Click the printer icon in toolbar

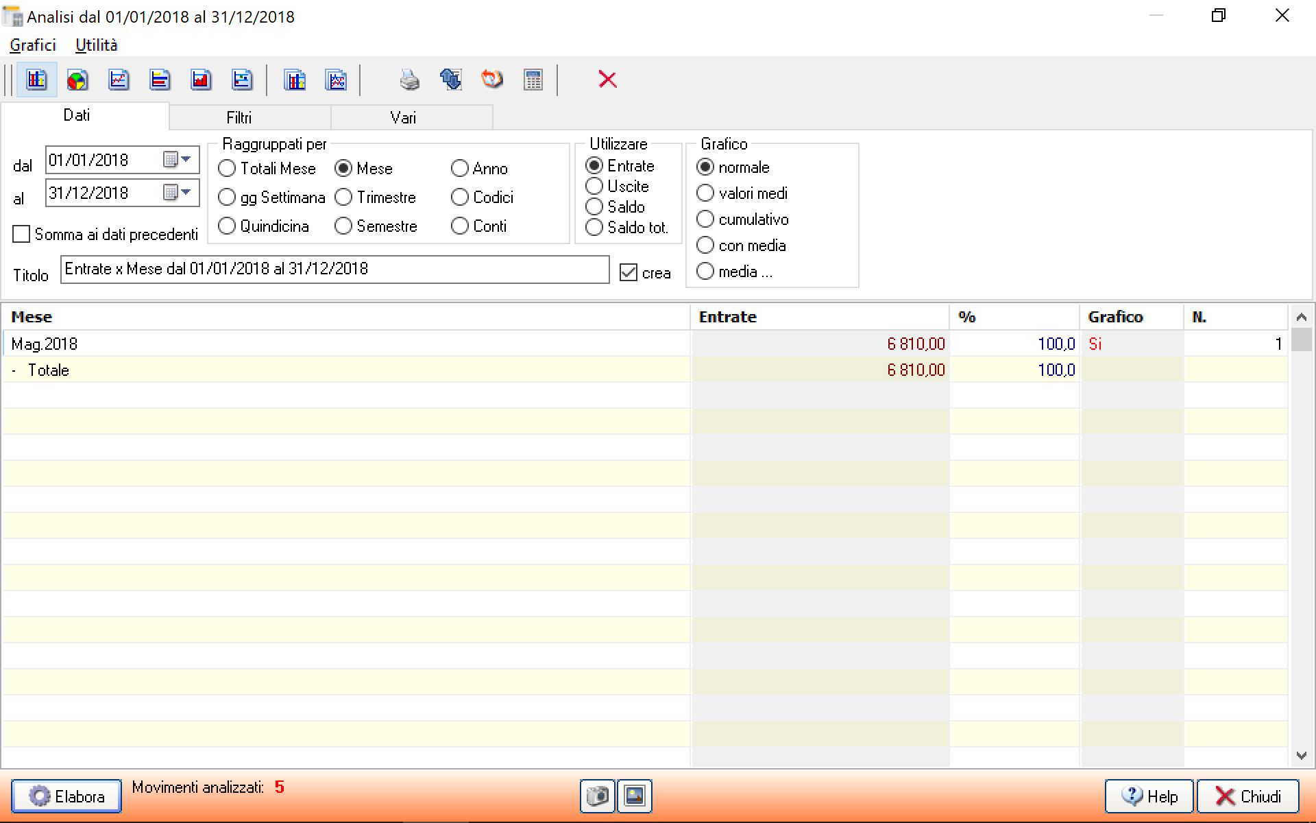410,80
